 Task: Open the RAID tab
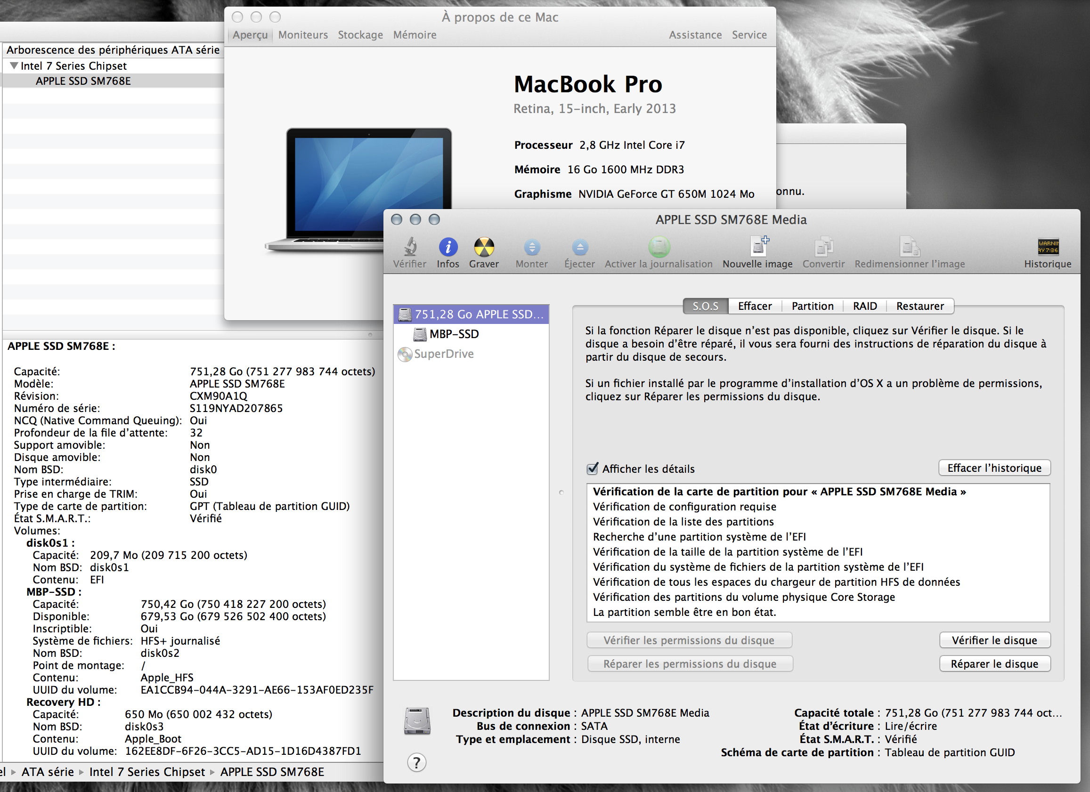[865, 306]
